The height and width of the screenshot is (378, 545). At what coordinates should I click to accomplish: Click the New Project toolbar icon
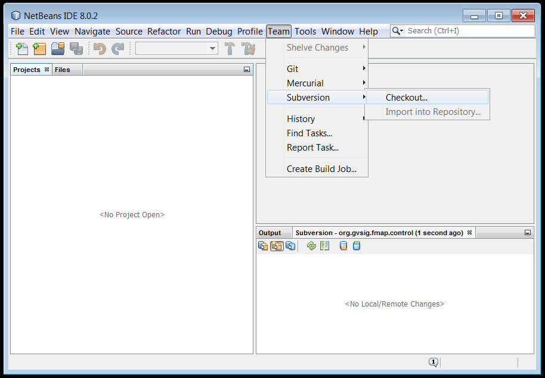39,49
